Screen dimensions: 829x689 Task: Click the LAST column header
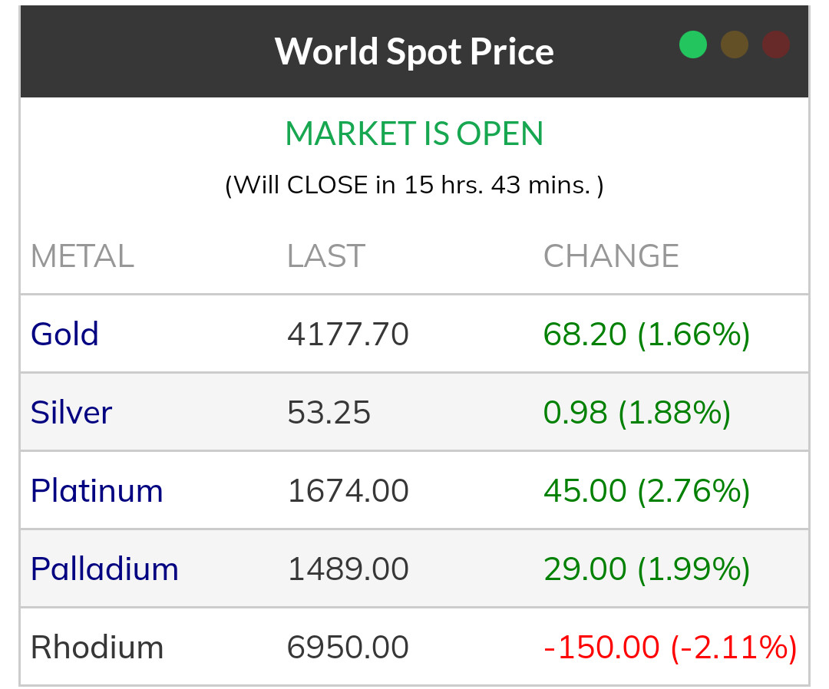click(326, 256)
